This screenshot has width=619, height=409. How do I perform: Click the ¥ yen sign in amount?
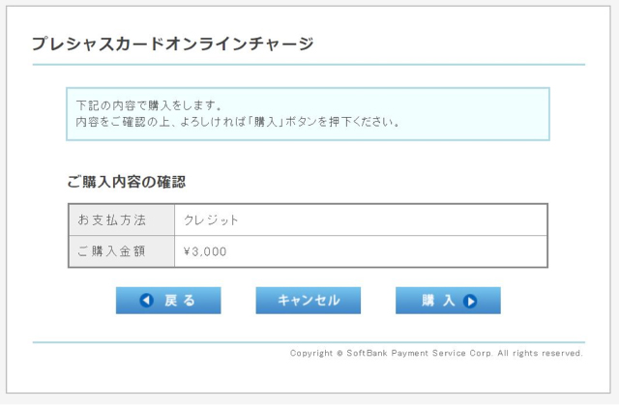coord(187,251)
